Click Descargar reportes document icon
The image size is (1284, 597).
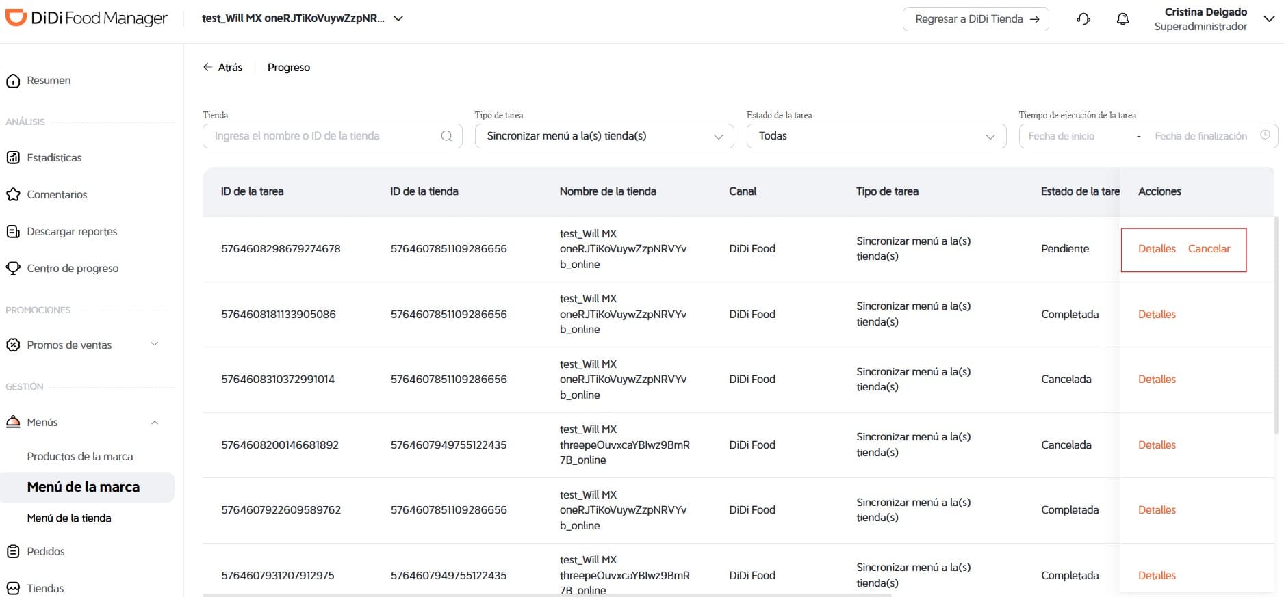13,232
